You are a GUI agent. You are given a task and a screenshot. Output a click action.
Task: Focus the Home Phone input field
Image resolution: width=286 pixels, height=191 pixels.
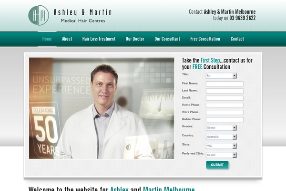coord(225,105)
